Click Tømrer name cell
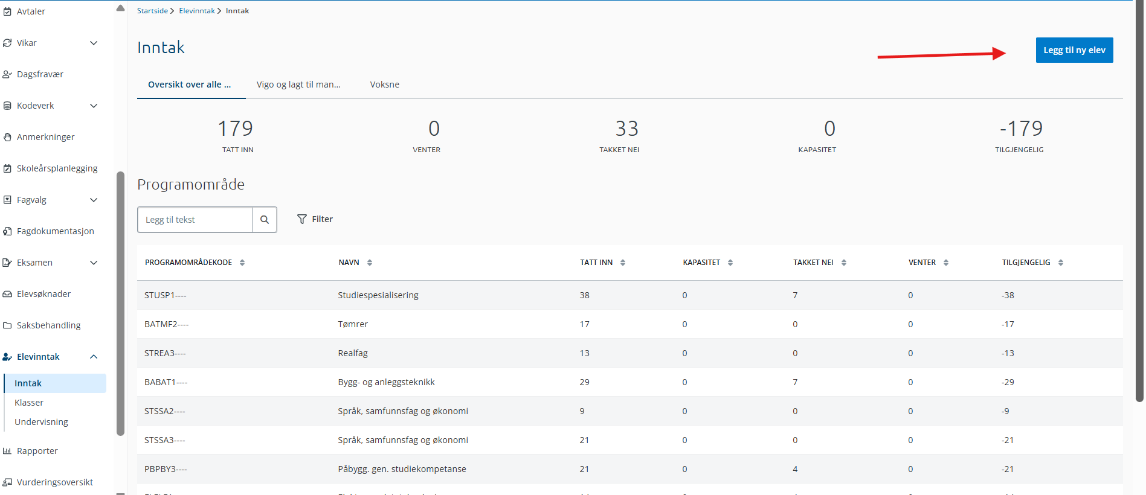The width and height of the screenshot is (1146, 495). click(353, 324)
